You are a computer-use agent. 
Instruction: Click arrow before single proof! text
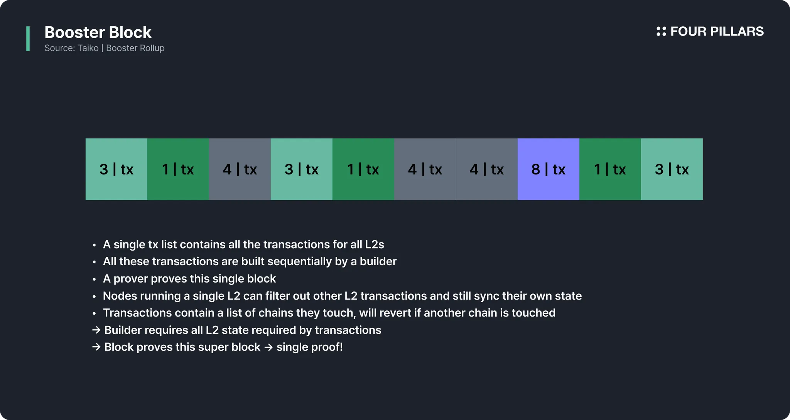[268, 347]
